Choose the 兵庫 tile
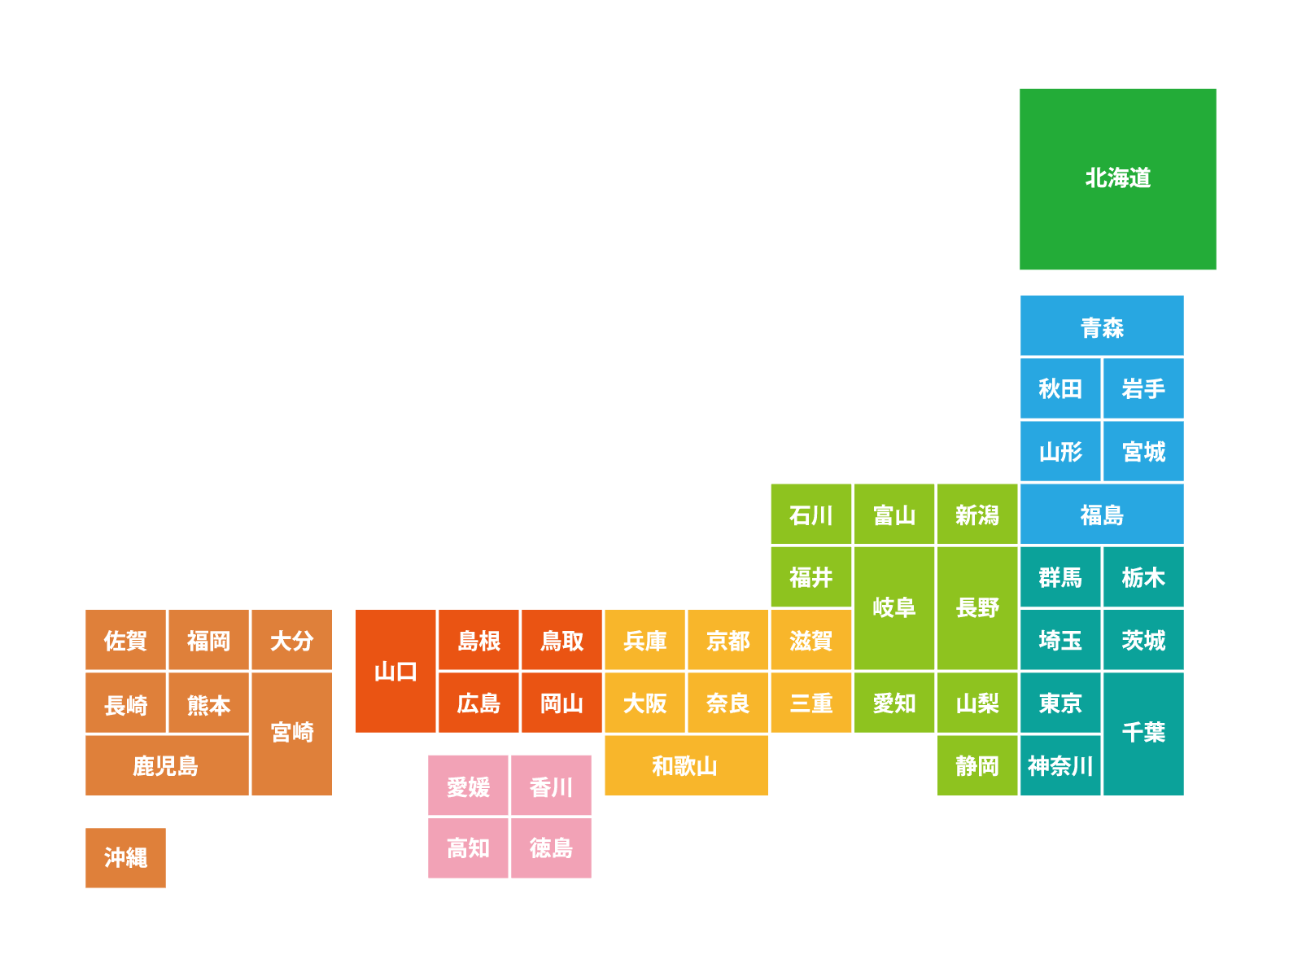 coord(645,639)
